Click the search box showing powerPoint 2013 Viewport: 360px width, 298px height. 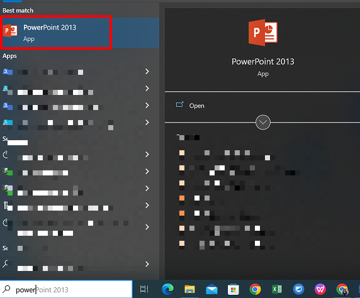[66, 289]
